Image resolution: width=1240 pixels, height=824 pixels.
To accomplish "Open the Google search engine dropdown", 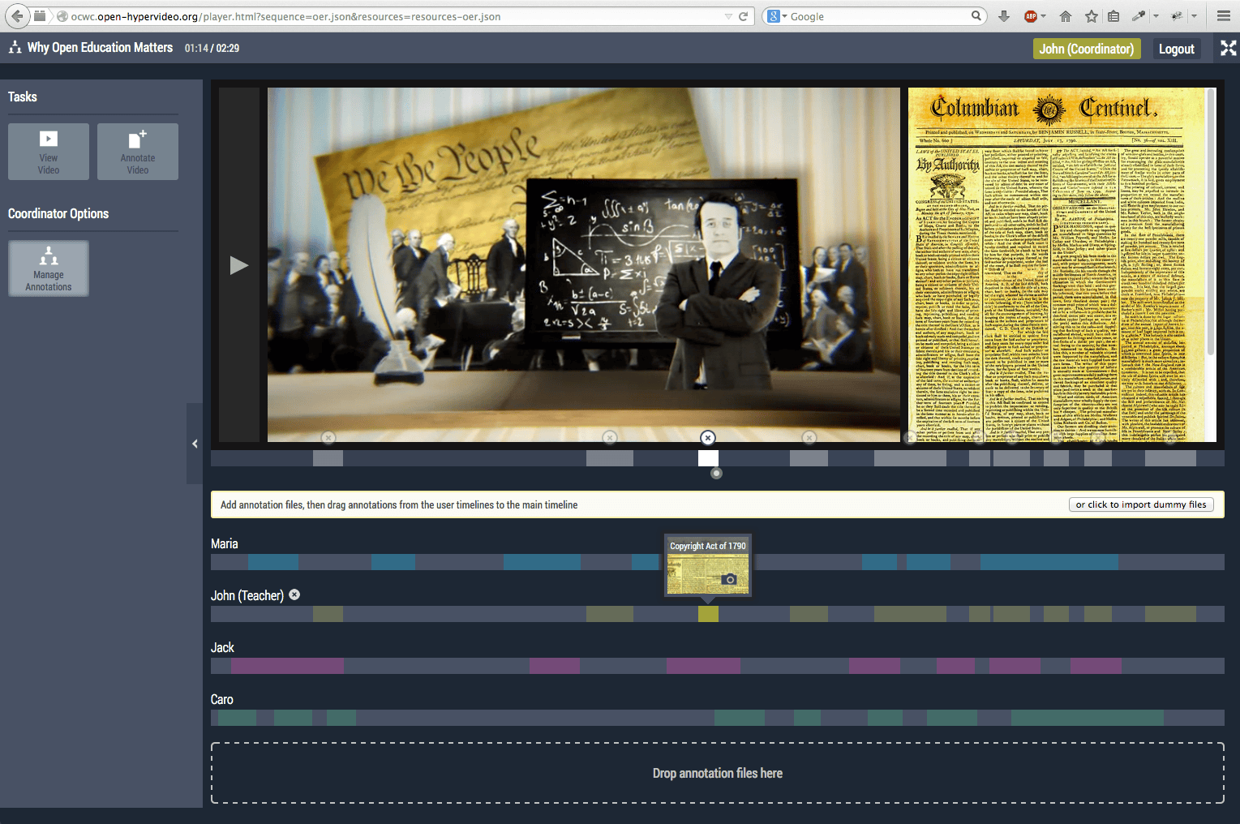I will (778, 16).
